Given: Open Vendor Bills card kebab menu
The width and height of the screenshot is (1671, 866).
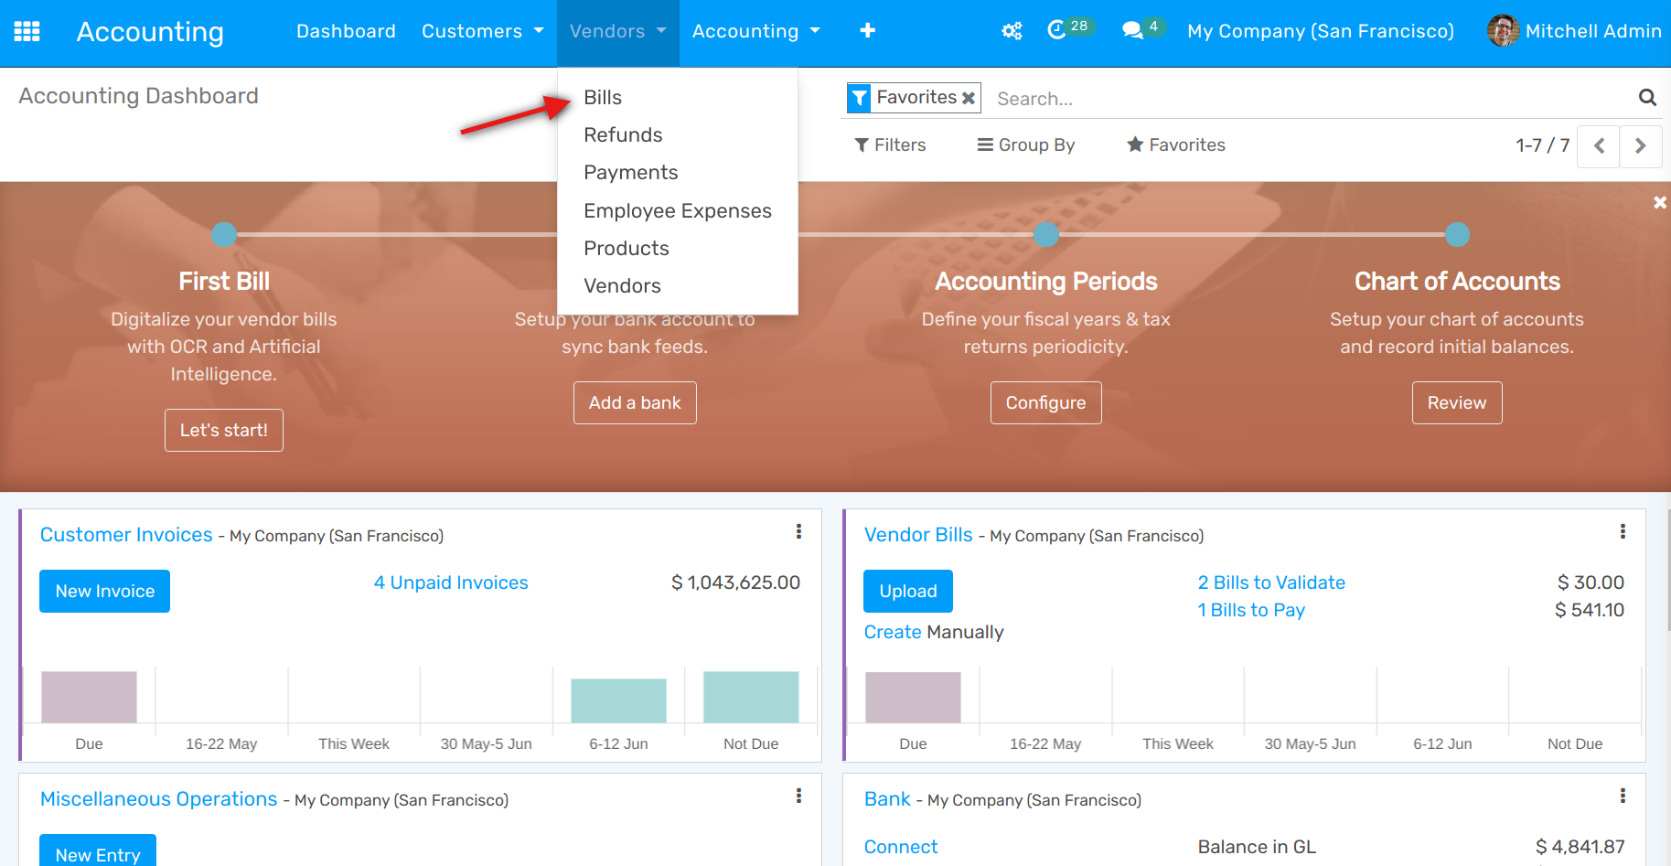Looking at the screenshot, I should [x=1623, y=532].
